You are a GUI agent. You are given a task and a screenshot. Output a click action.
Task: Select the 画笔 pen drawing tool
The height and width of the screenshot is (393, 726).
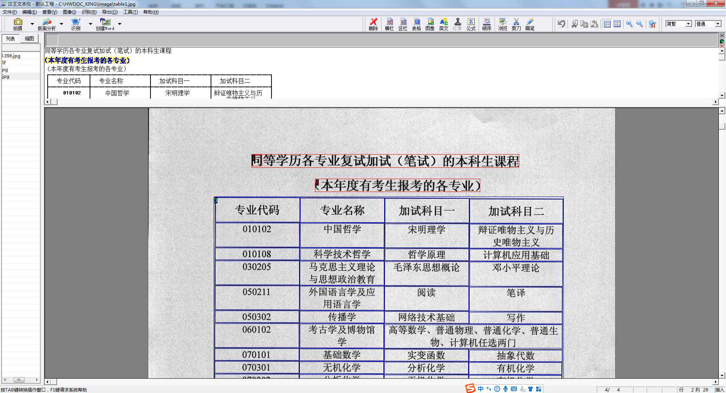(529, 24)
